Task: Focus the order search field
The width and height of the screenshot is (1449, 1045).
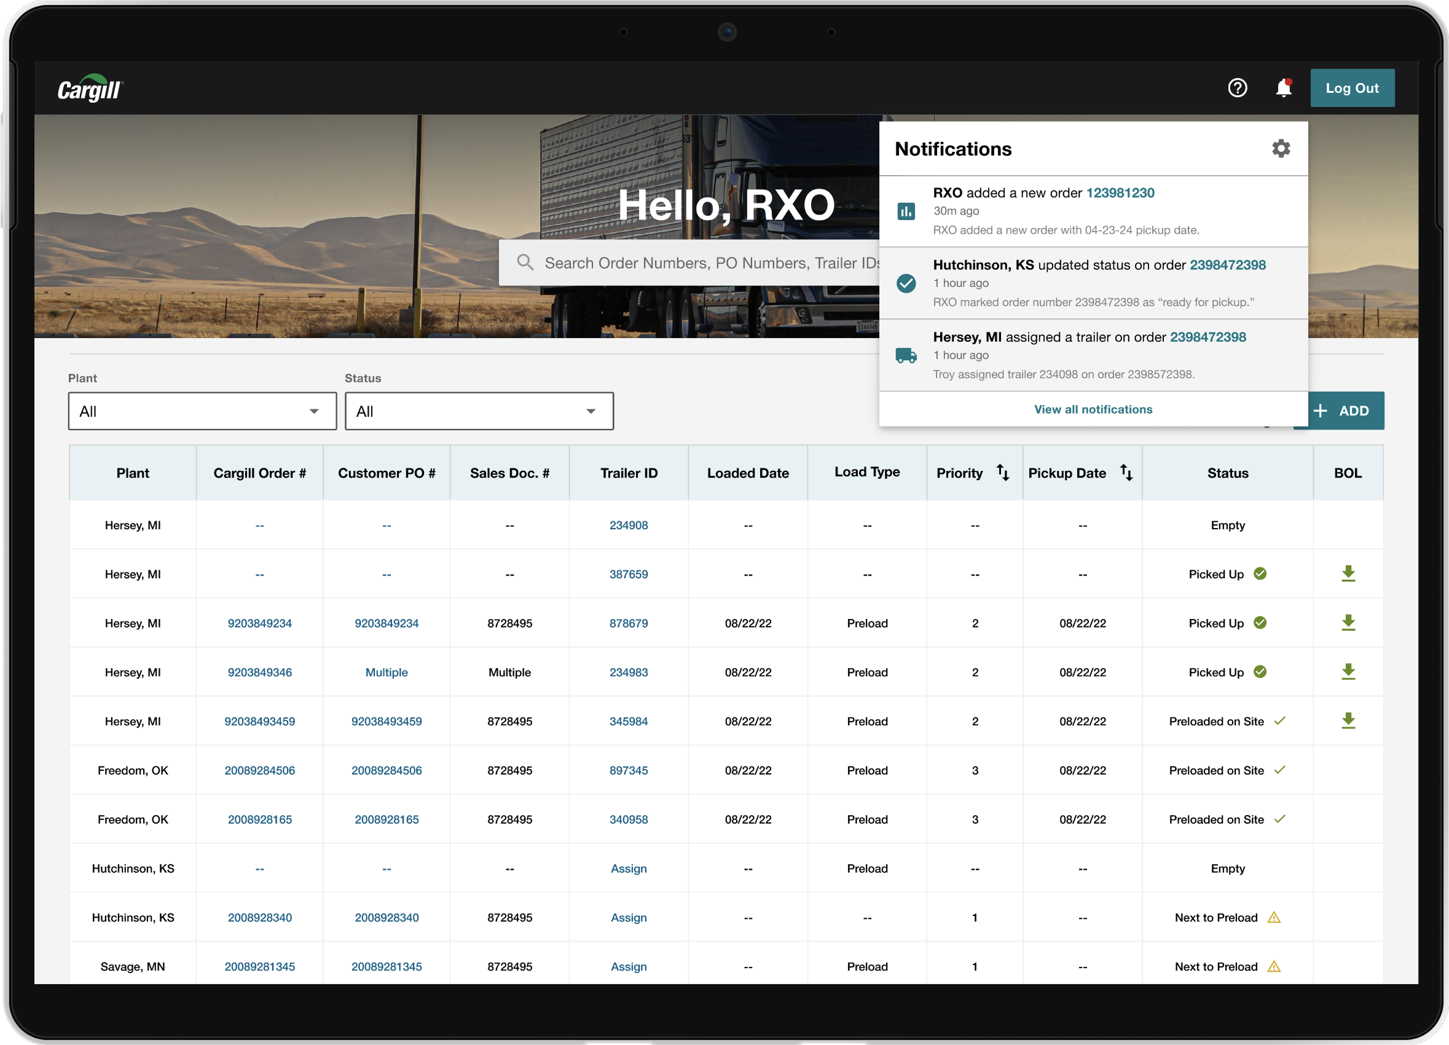Action: click(x=690, y=262)
